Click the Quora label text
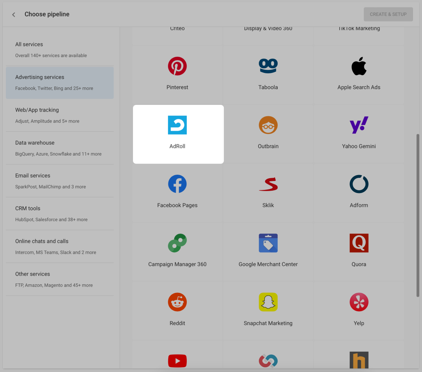This screenshot has width=422, height=372. (359, 264)
